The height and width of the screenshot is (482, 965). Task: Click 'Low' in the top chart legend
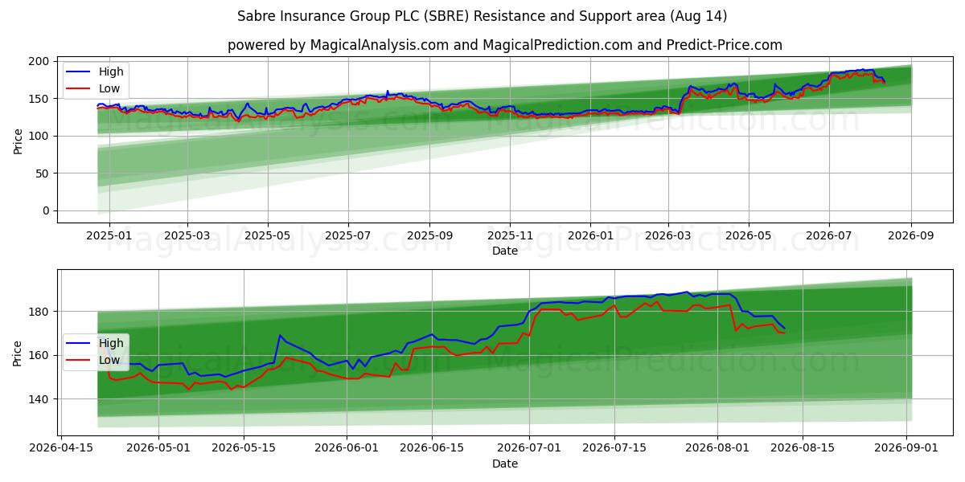click(x=109, y=88)
